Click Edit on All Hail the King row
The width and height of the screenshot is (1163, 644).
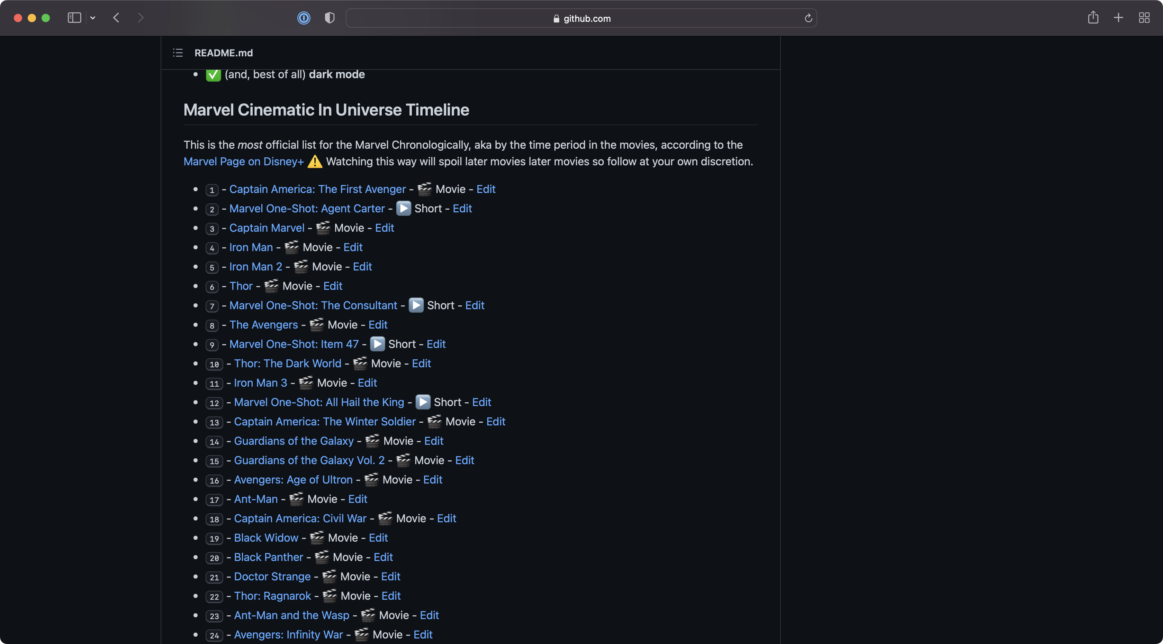pyautogui.click(x=482, y=403)
